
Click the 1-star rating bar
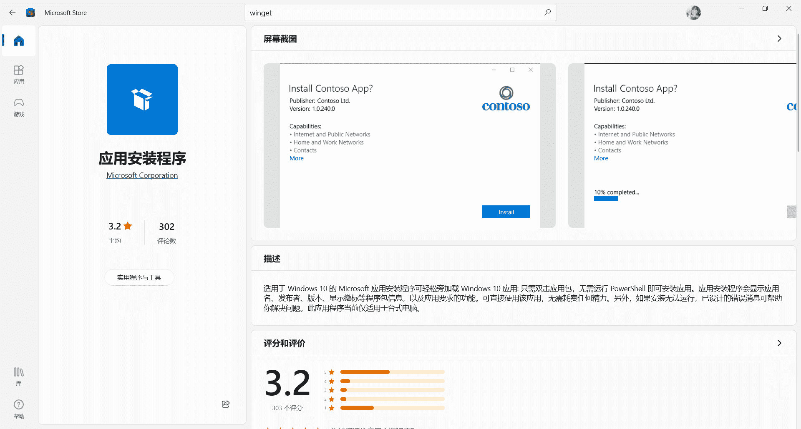point(392,408)
